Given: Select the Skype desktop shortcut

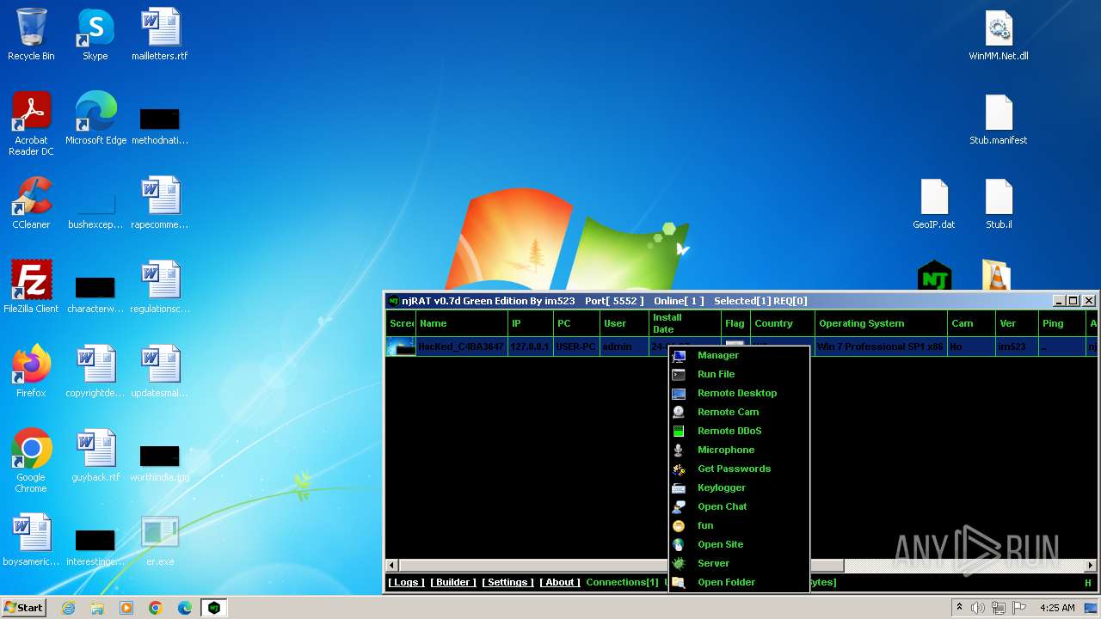Looking at the screenshot, I should (x=95, y=35).
